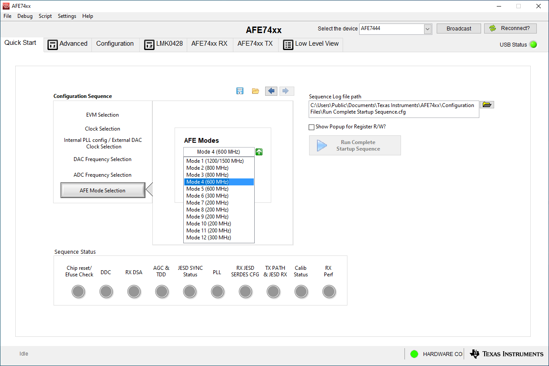Click the LMK0428 tab icon
The width and height of the screenshot is (549, 366).
149,44
